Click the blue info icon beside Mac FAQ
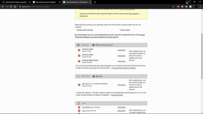 click(x=94, y=76)
